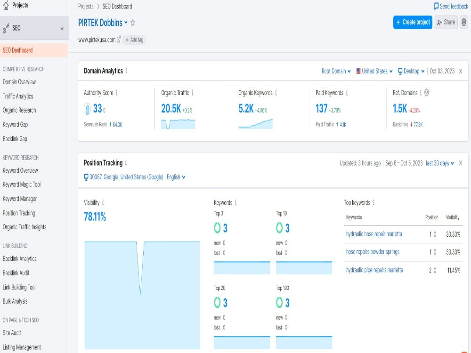The width and height of the screenshot is (471, 353).
Task: Open Keyword Gap from sidebar
Action: point(15,124)
